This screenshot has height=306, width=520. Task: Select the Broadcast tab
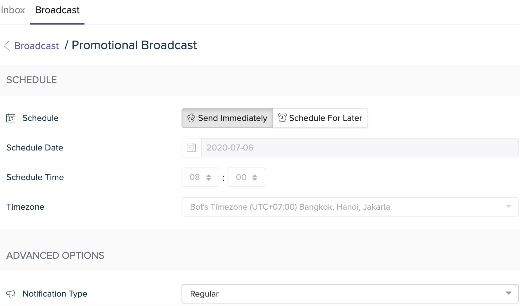coord(57,10)
